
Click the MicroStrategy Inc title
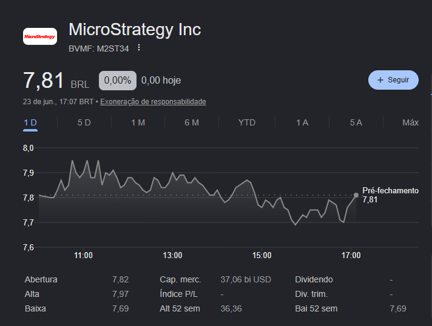pyautogui.click(x=135, y=30)
